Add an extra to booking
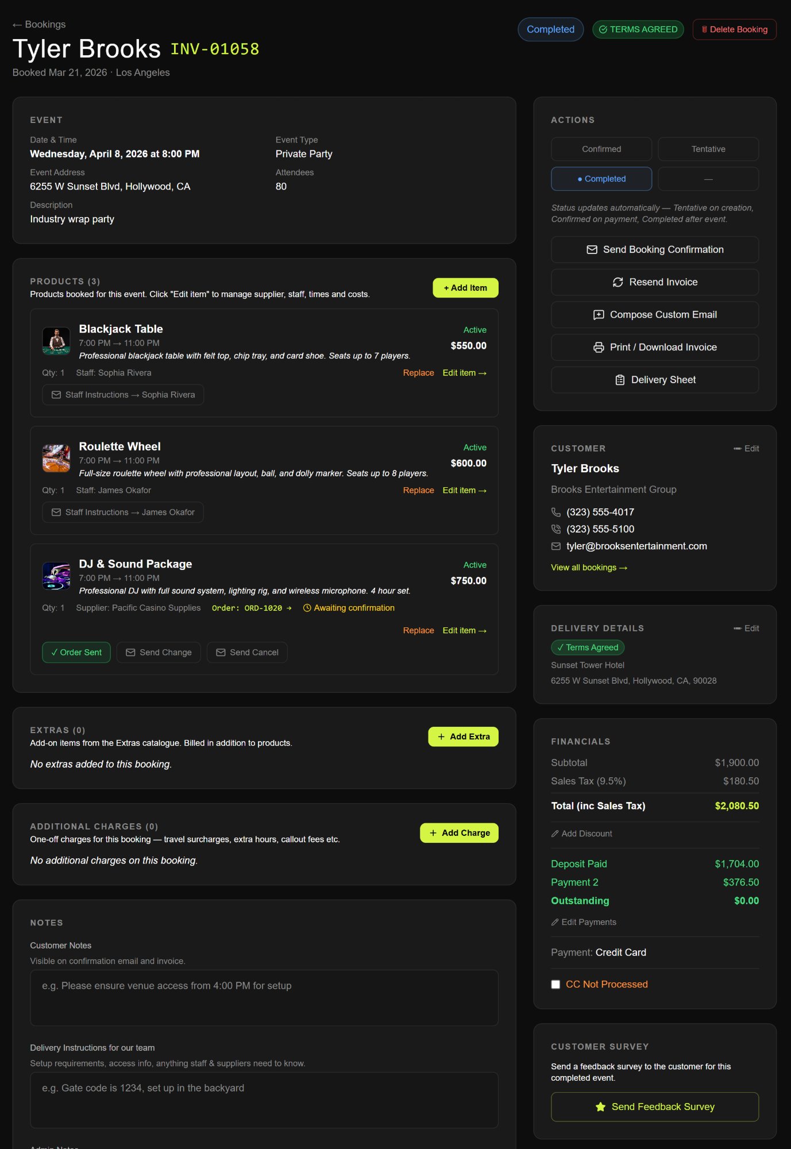Viewport: 791px width, 1149px height. click(x=463, y=737)
